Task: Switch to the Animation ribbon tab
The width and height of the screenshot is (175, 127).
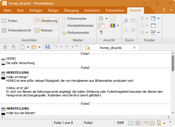Action: click(92, 10)
